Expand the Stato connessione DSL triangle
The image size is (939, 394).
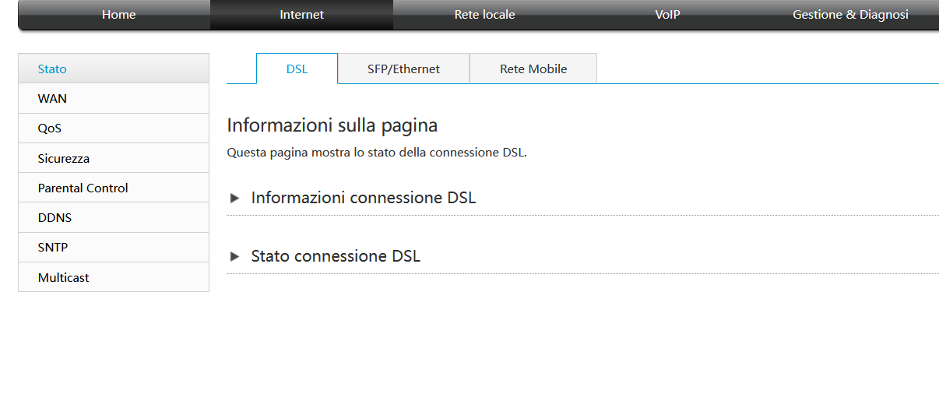[234, 257]
